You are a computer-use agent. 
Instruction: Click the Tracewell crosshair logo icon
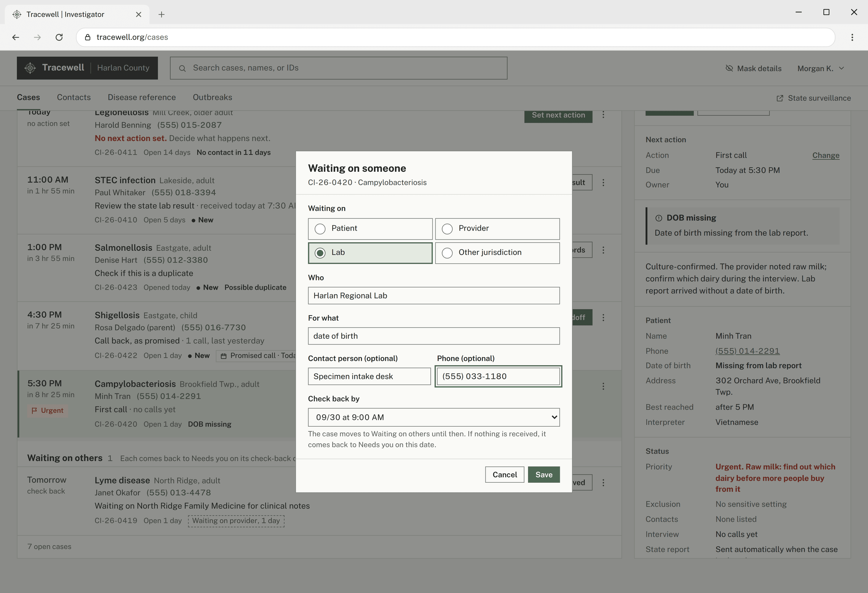pos(30,68)
